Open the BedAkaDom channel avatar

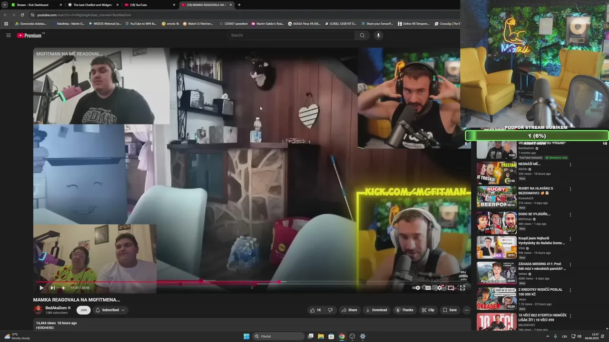[38, 310]
